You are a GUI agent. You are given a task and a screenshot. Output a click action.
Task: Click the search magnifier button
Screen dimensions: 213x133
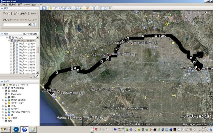point(34,24)
